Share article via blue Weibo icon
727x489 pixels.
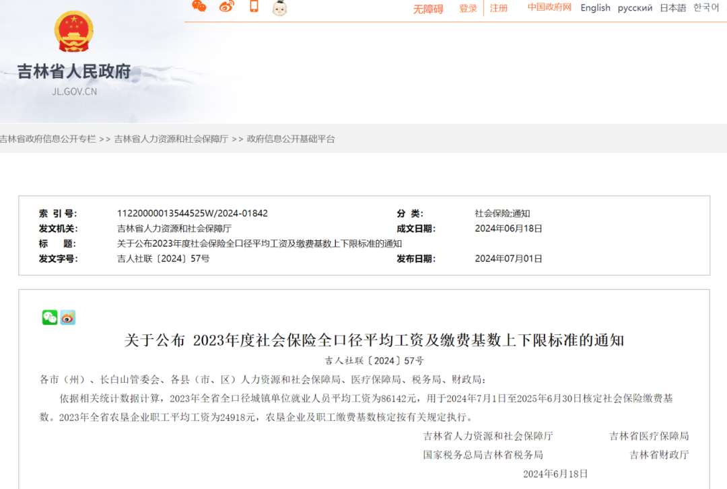[68, 317]
